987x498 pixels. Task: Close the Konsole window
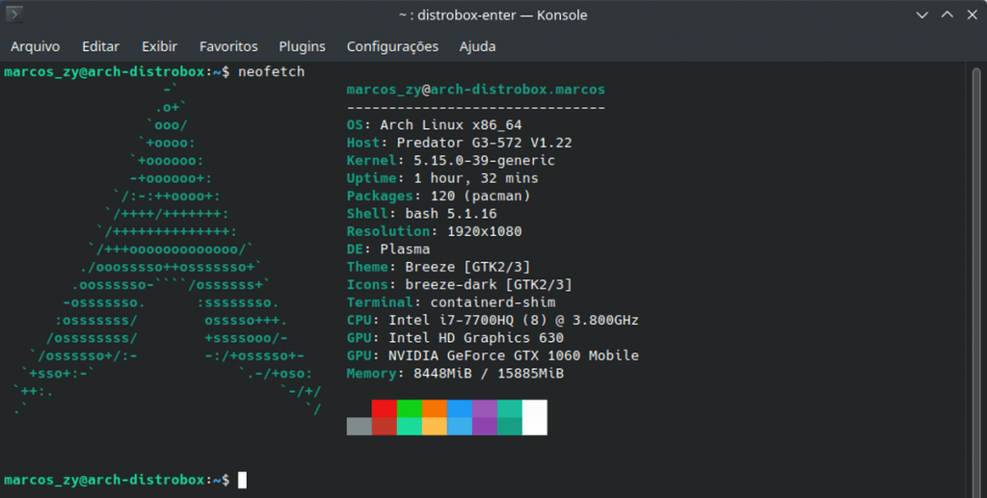pos(973,15)
